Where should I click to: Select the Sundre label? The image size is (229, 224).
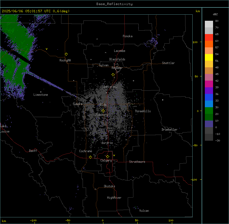click(78, 104)
